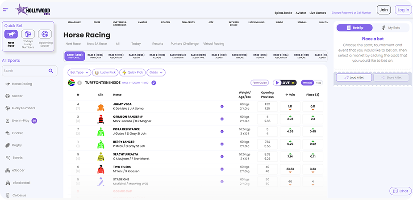Select the Betslip tab
The height and width of the screenshot is (200, 413).
(x=355, y=28)
